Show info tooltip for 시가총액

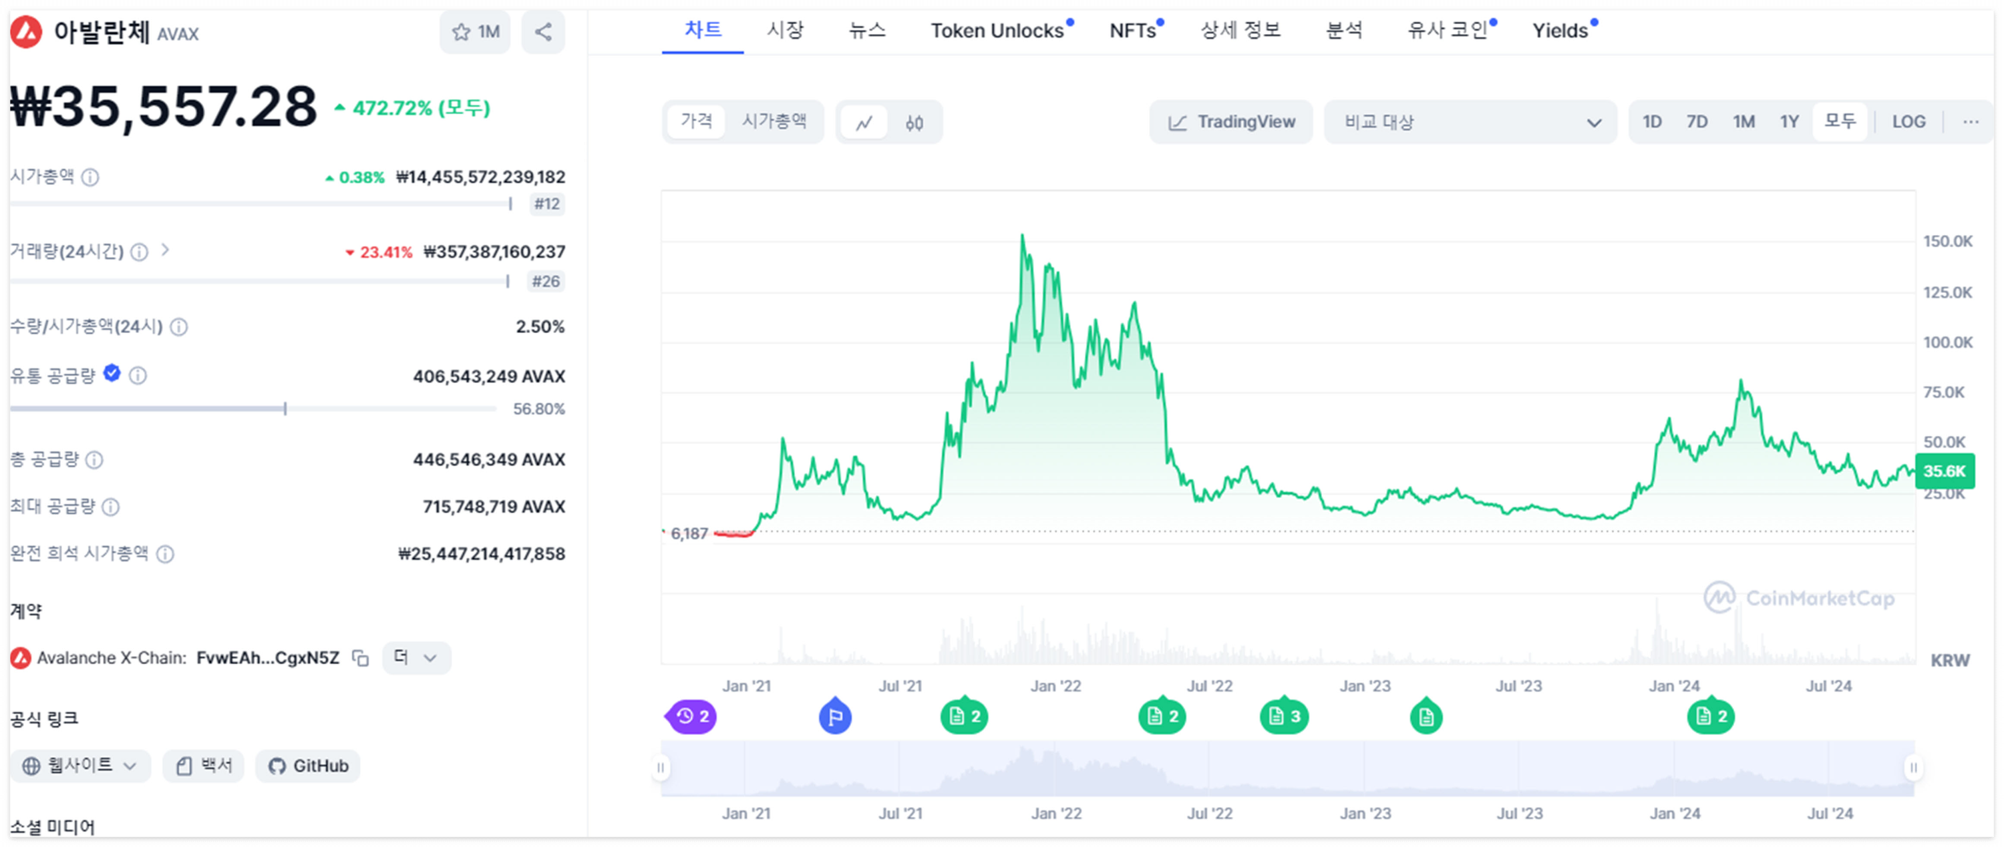(x=90, y=177)
